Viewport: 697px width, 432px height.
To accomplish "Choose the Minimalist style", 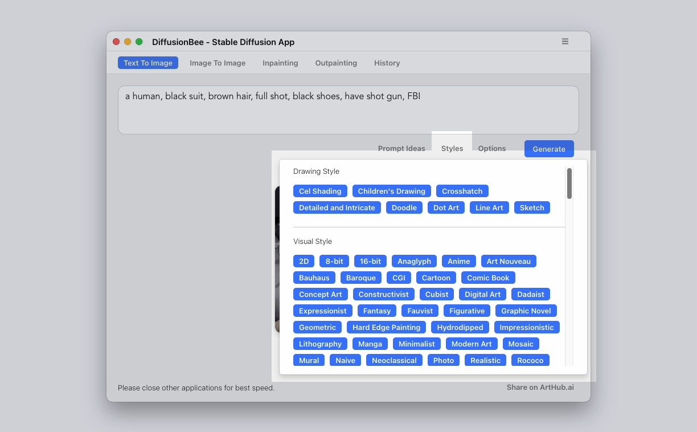I will click(x=417, y=344).
